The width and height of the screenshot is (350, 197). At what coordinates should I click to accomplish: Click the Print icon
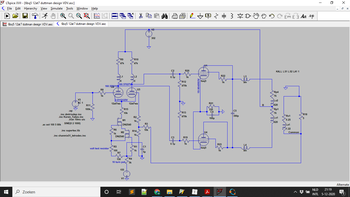(x=182, y=16)
